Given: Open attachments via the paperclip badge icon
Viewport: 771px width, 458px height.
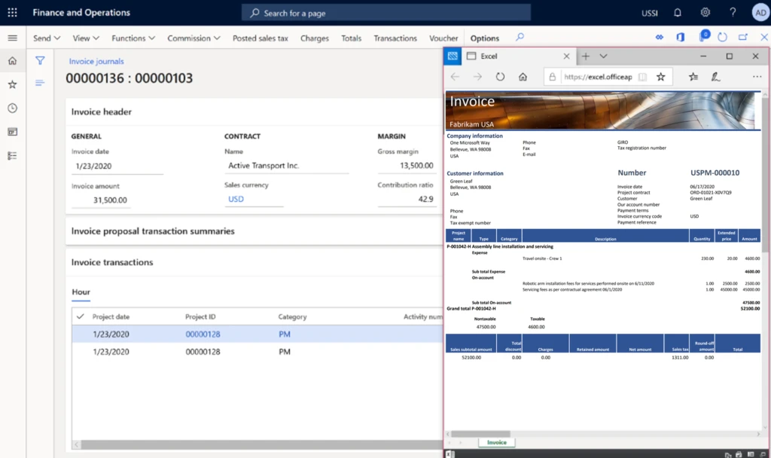Looking at the screenshot, I should 704,36.
